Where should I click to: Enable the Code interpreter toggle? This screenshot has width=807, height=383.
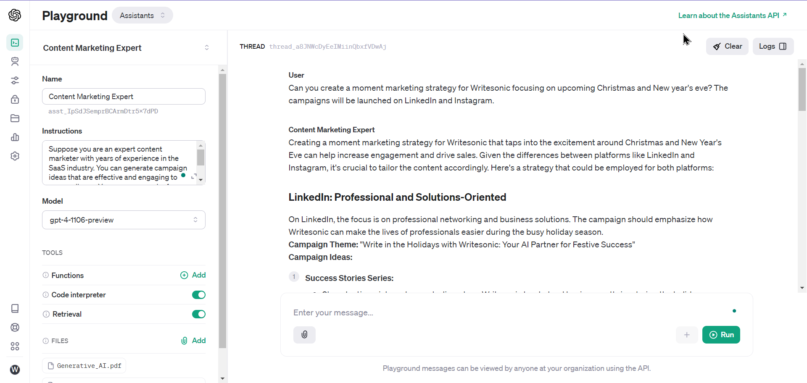198,294
